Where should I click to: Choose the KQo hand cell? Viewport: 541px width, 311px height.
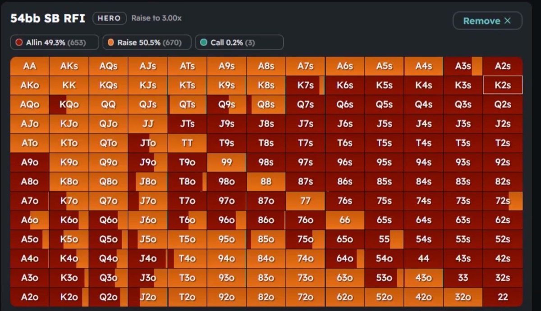pyautogui.click(x=69, y=105)
